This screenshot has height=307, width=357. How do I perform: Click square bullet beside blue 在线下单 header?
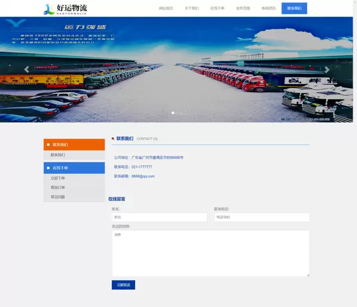48,168
